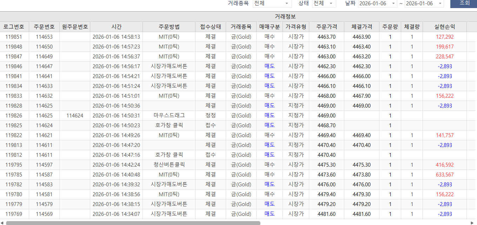Click profit value 141,757
This screenshot has width=477, height=225.
(x=445, y=135)
